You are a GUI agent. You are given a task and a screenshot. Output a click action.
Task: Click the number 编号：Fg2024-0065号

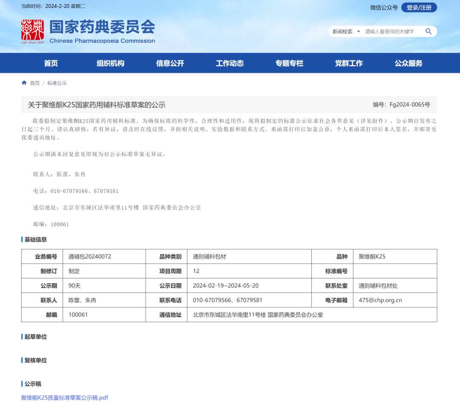pos(401,105)
